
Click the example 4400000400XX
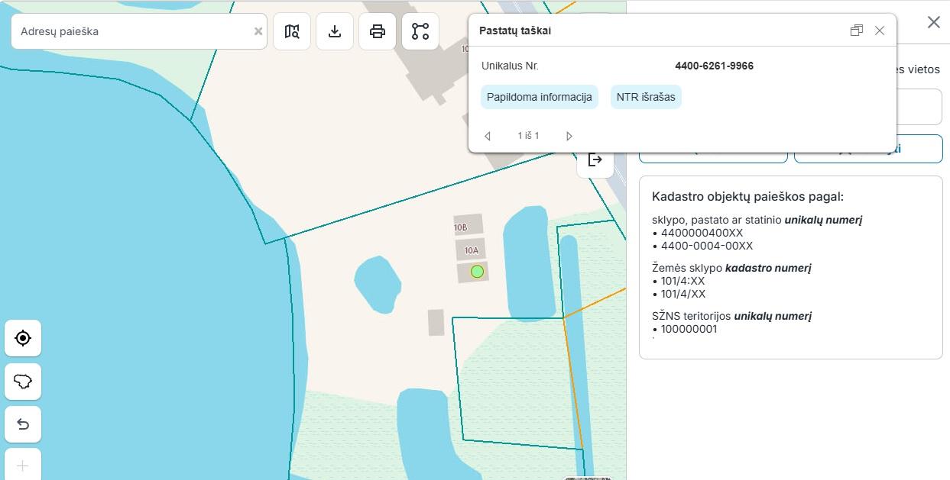(x=702, y=233)
